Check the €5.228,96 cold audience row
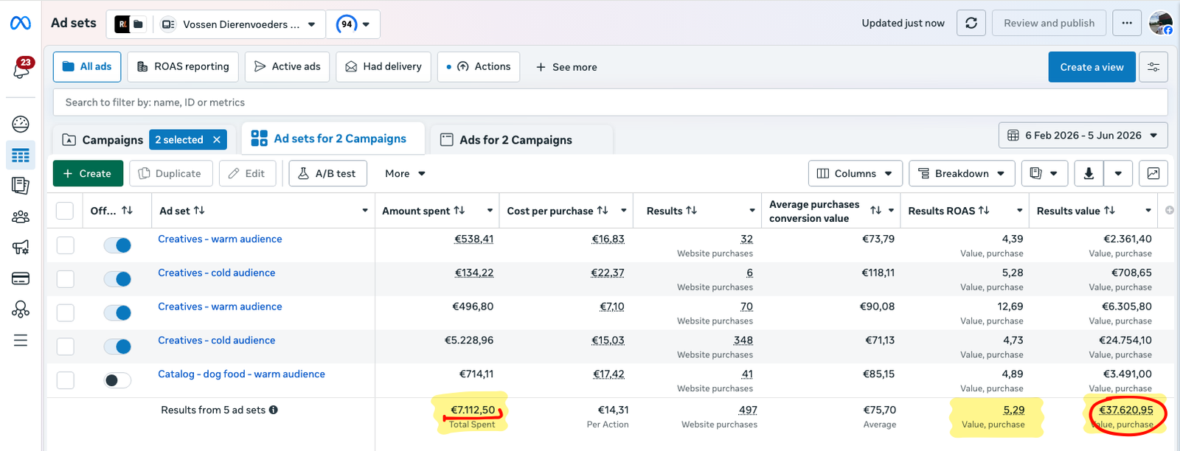Viewport: 1180px width, 451px height. [x=66, y=346]
